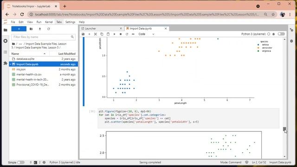Restart the kernel
The height and width of the screenshot is (167, 297).
point(127,34)
